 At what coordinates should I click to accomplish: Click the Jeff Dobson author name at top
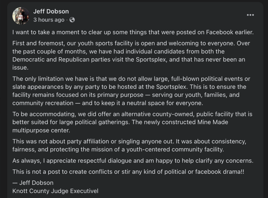(51, 11)
